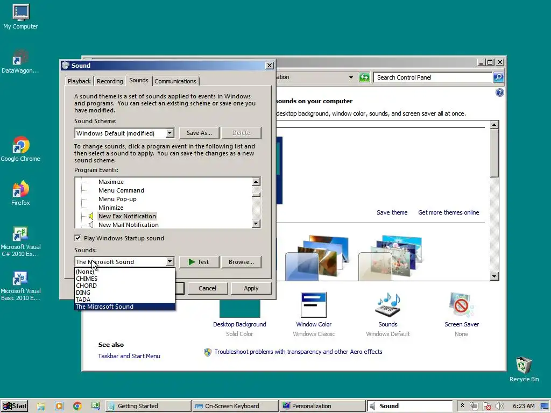Open the Recycle Bin

coord(524,369)
